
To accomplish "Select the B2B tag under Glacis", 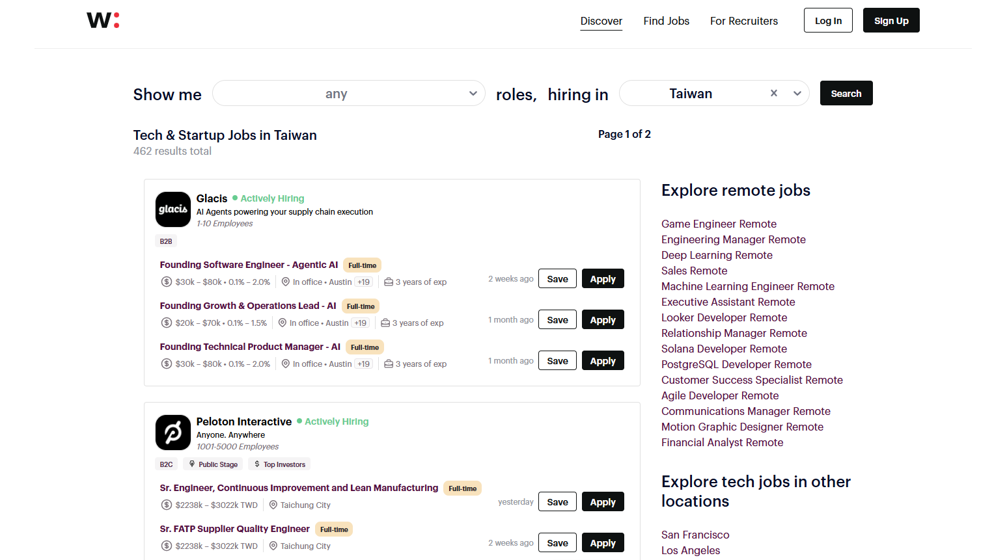I will click(166, 241).
